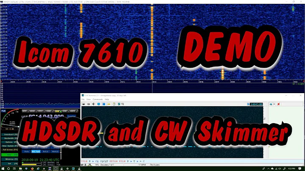
Task: Click the S-meter squelch needle handle
Action: pyautogui.click(x=19, y=127)
